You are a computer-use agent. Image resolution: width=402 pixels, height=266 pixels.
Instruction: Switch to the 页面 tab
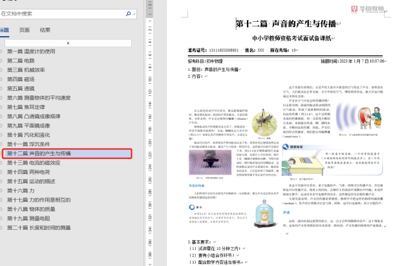25,30
